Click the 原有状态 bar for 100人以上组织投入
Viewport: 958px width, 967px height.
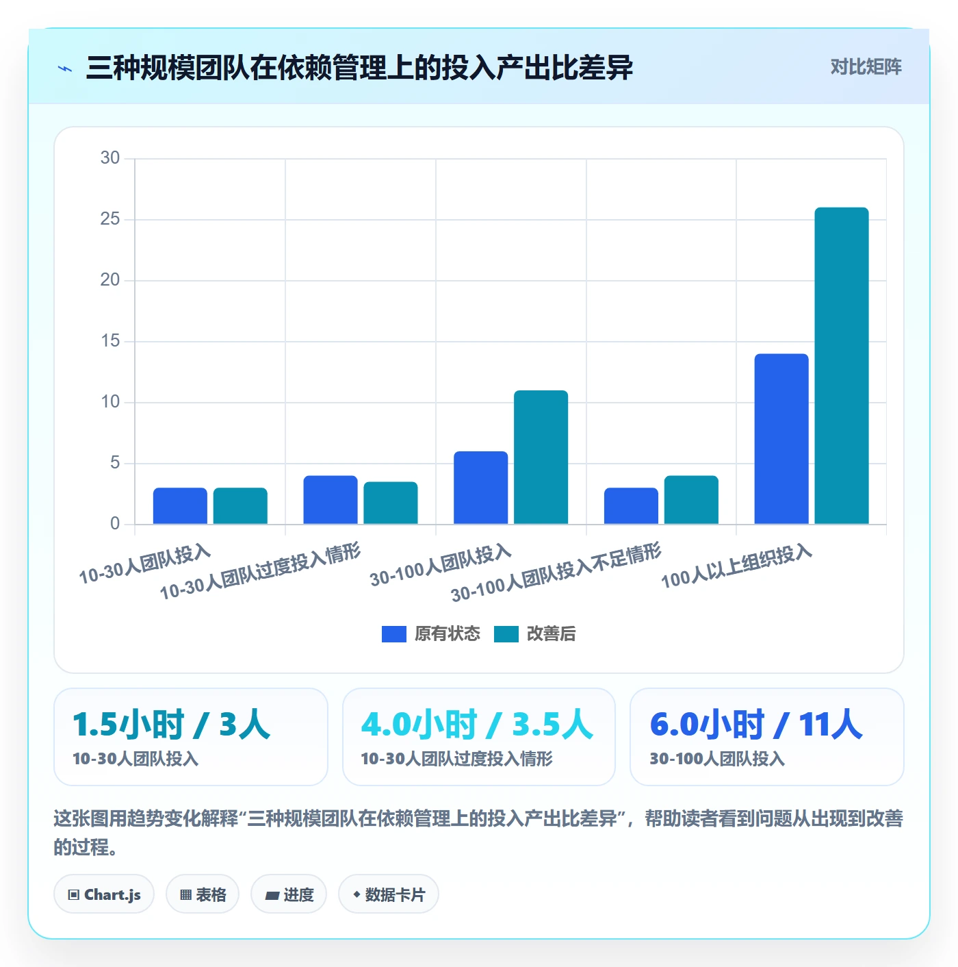tap(781, 439)
